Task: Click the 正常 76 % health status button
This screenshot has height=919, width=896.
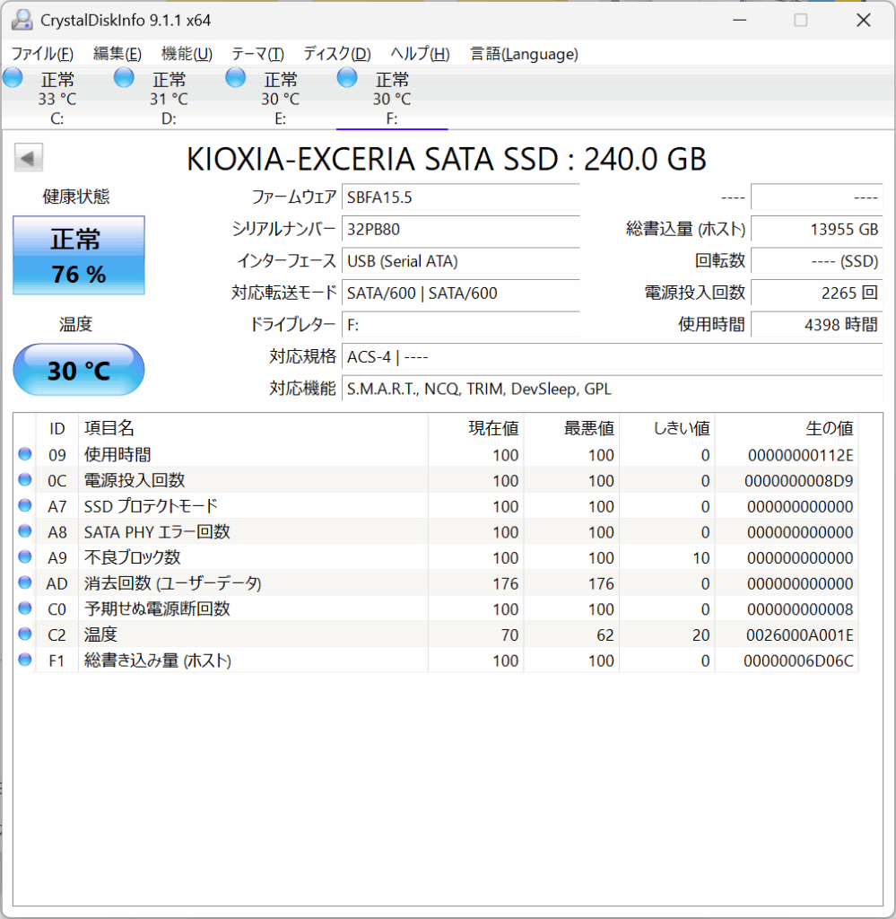Action: pos(79,256)
